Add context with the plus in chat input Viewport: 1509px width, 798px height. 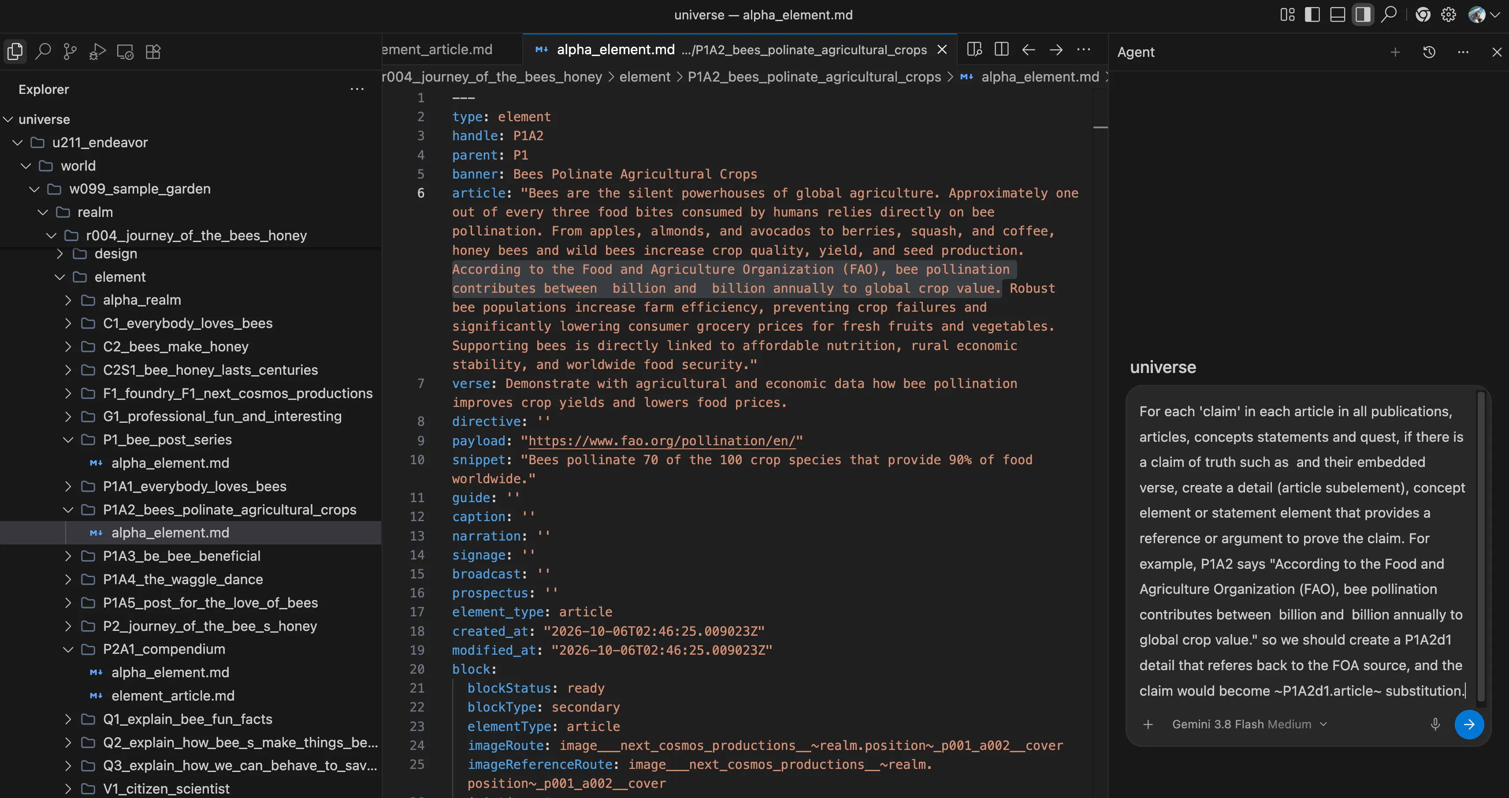coord(1148,724)
